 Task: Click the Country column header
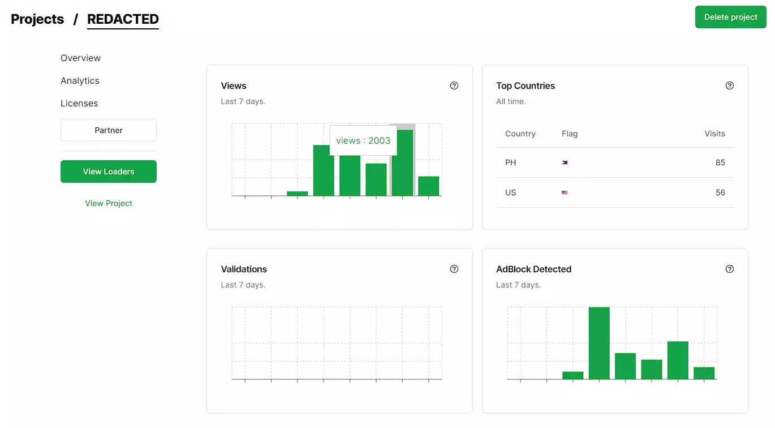coord(520,134)
